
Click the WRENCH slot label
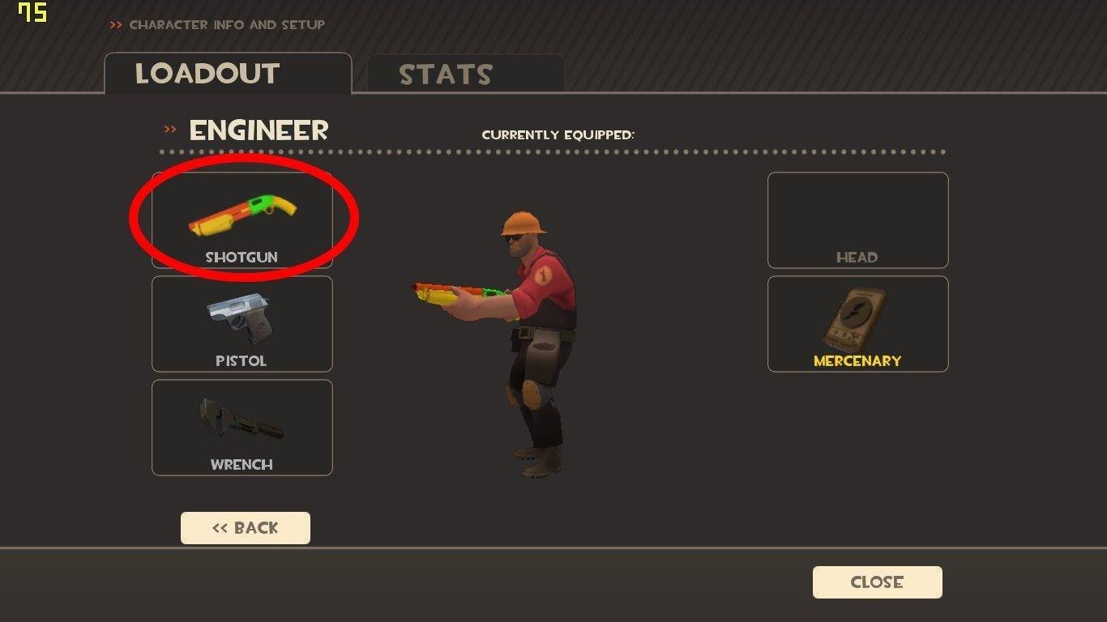pos(241,465)
